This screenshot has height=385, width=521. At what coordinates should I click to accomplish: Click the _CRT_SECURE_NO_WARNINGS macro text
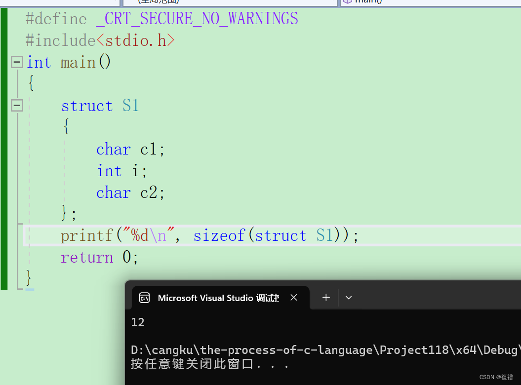tap(197, 19)
